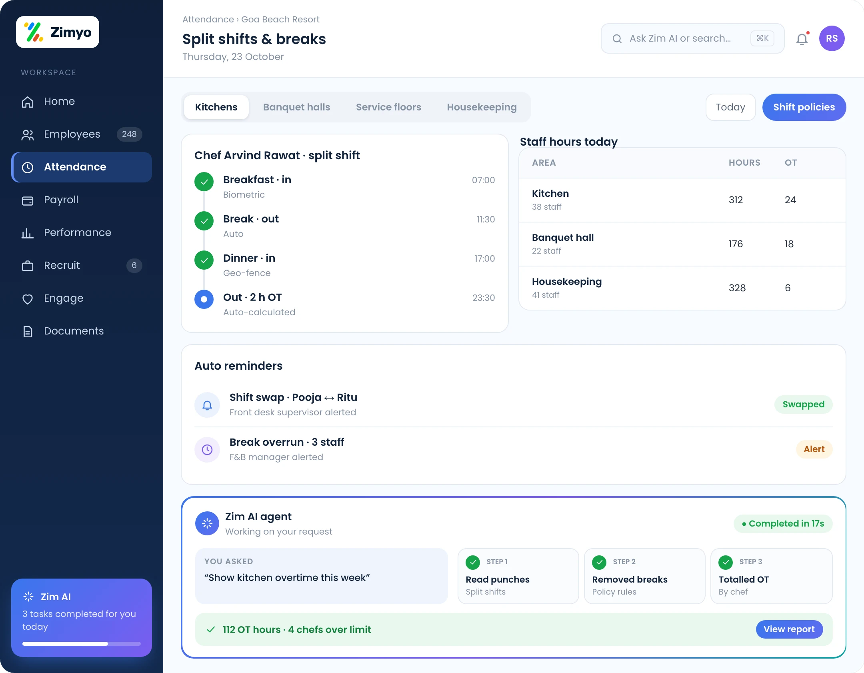The image size is (864, 673).
Task: Focus the Ask Zim AI search field
Action: coord(692,38)
